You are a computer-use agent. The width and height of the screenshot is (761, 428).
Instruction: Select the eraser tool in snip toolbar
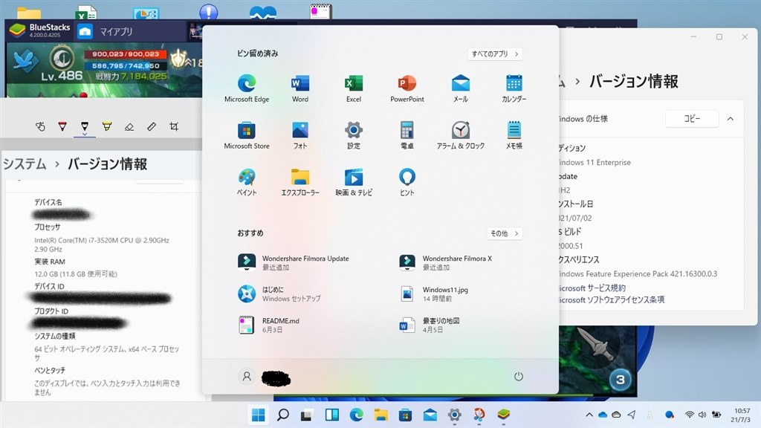click(x=129, y=126)
